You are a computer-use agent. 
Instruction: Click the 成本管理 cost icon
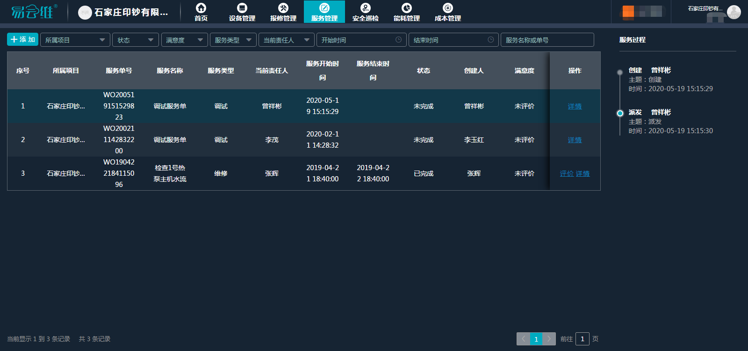point(448,8)
